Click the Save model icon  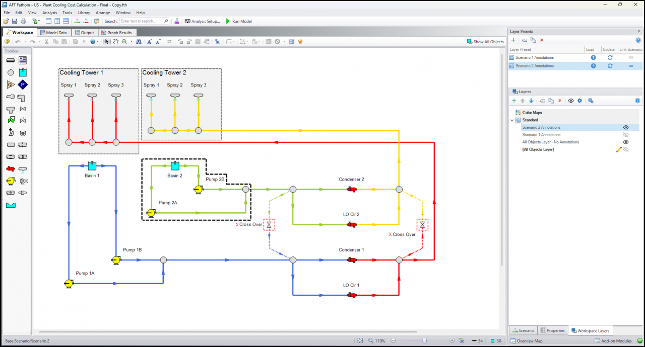tap(15, 21)
